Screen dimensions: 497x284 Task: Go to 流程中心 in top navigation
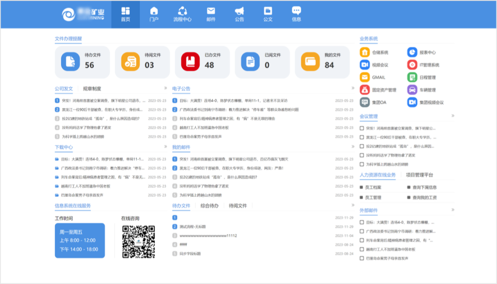coord(182,14)
